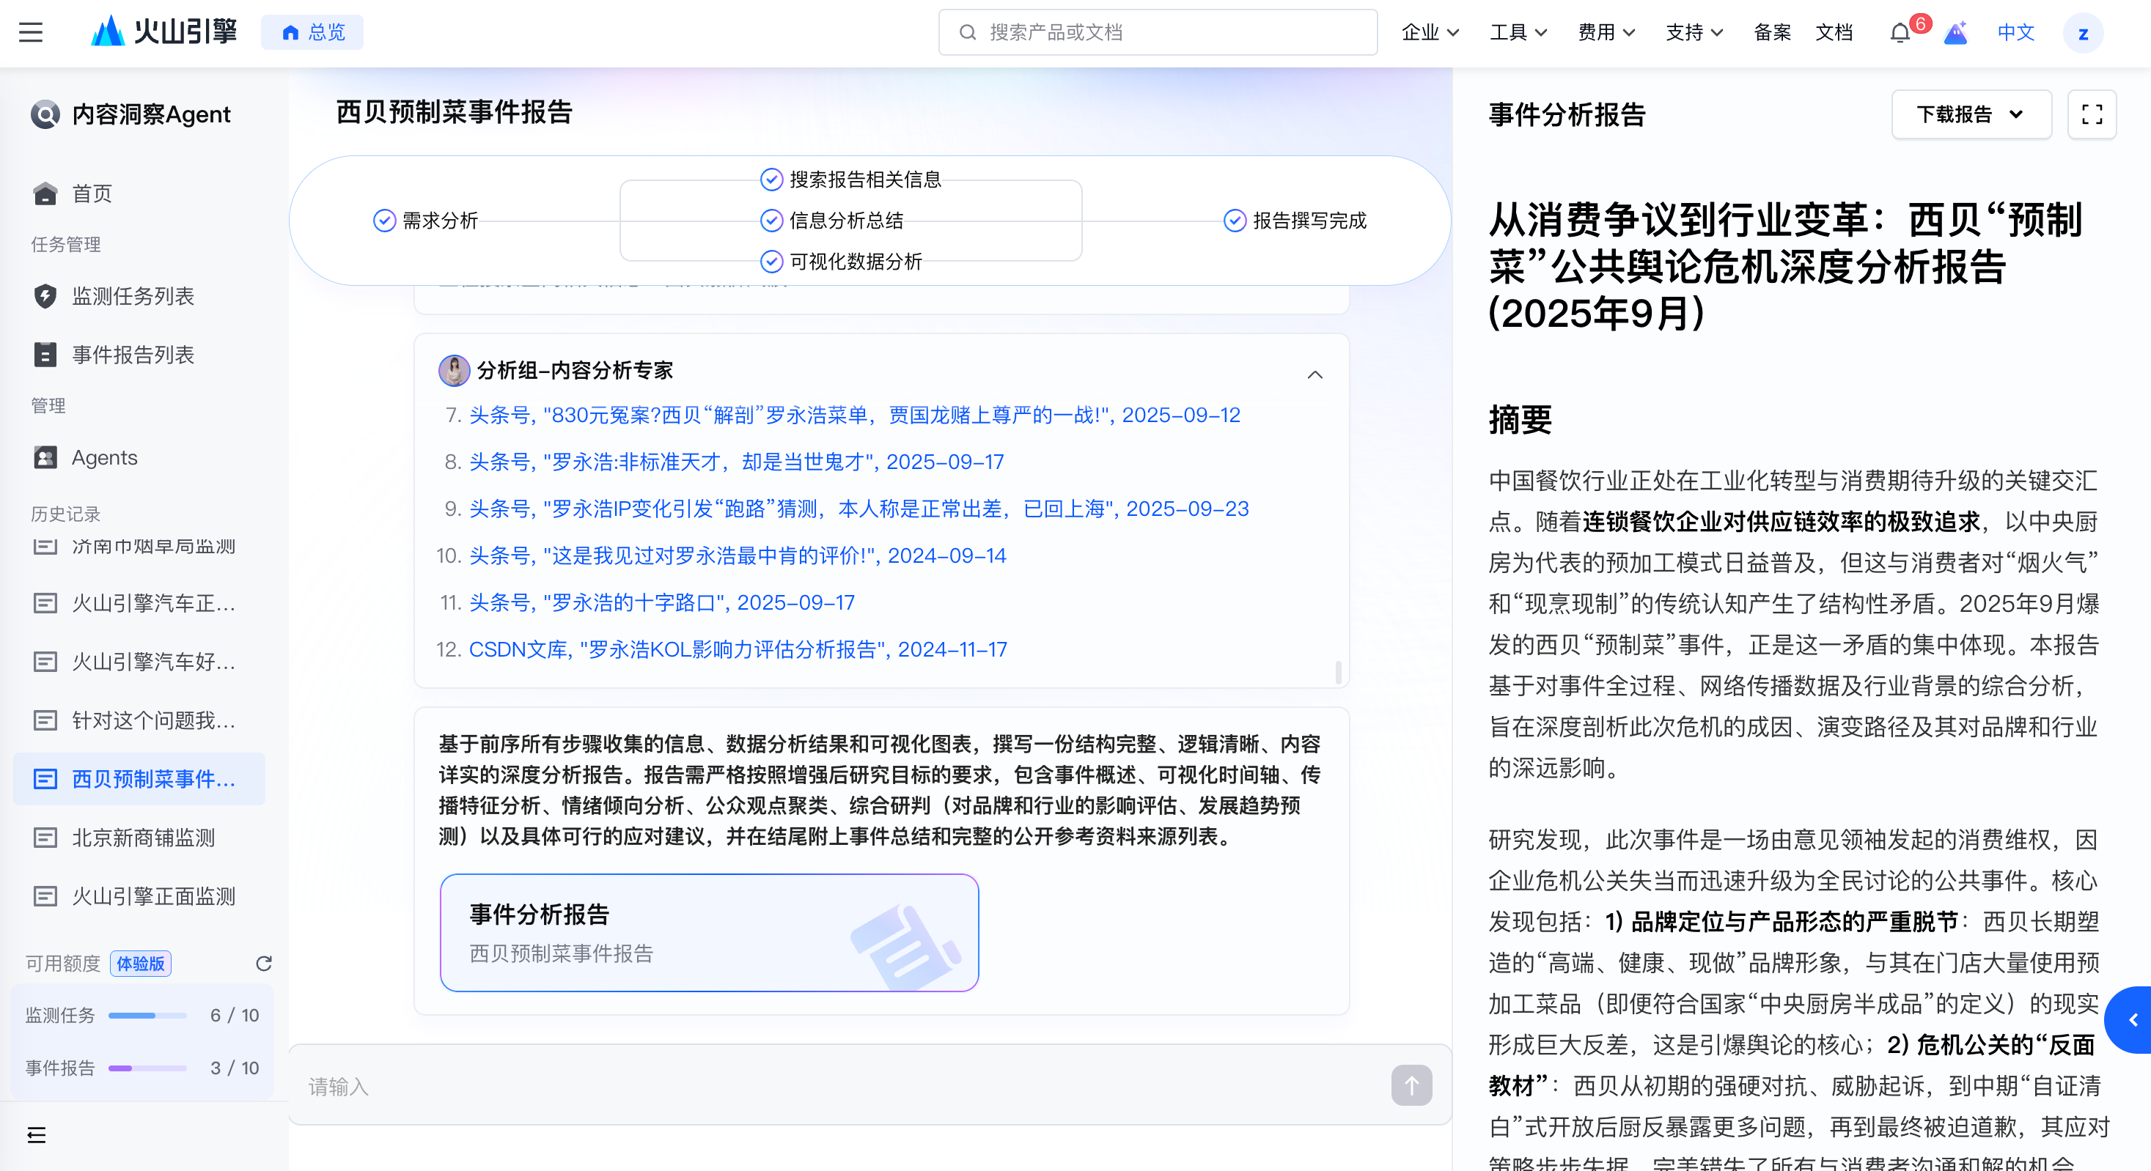Click the 可视化数据分析 step checkmark
This screenshot has height=1171, width=2151.
pyautogui.click(x=771, y=262)
